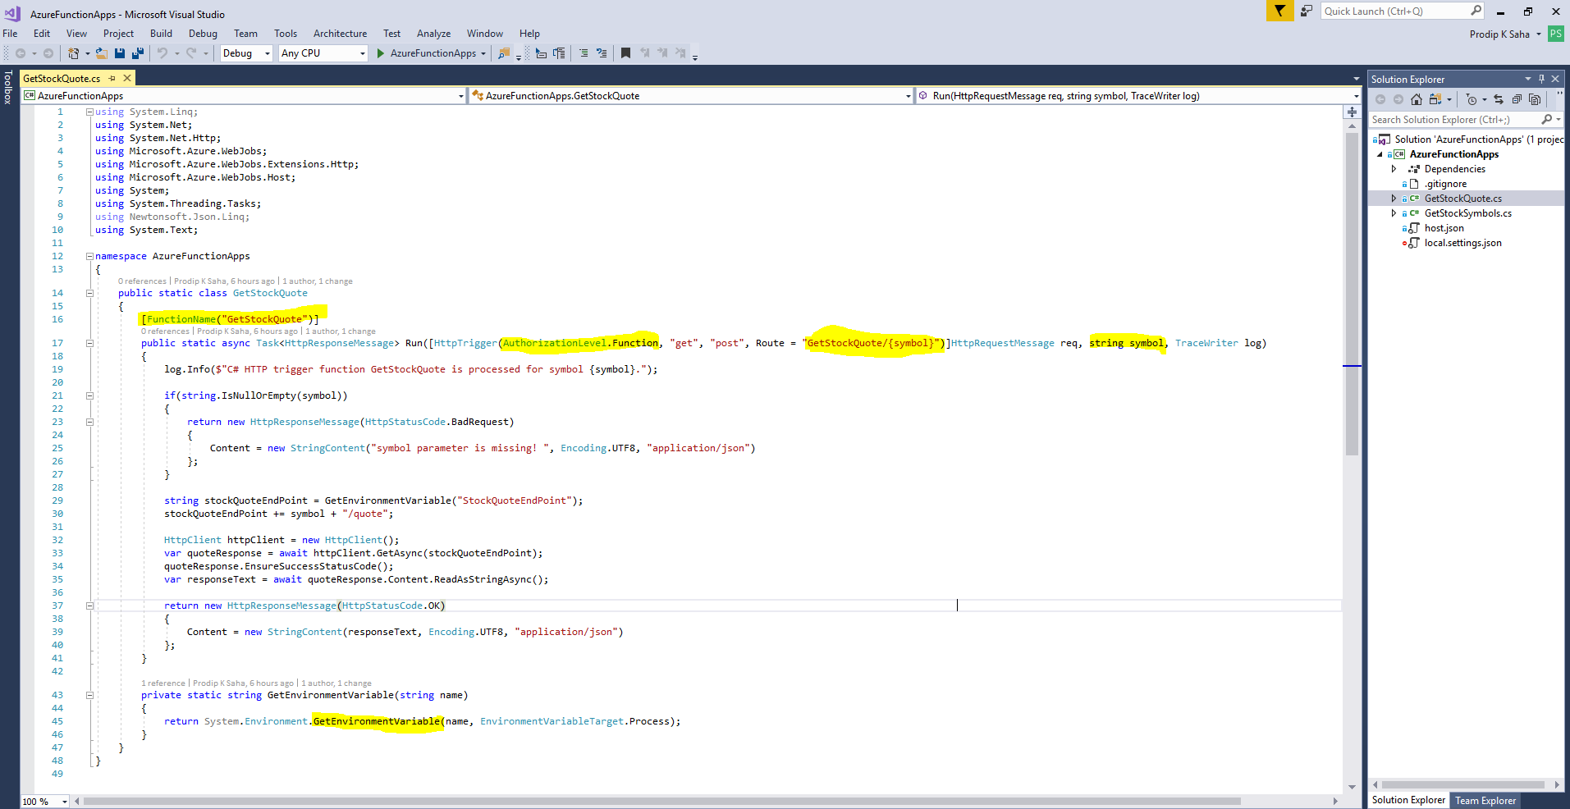
Task: Open the Any CPU platform dropdown
Action: click(323, 53)
